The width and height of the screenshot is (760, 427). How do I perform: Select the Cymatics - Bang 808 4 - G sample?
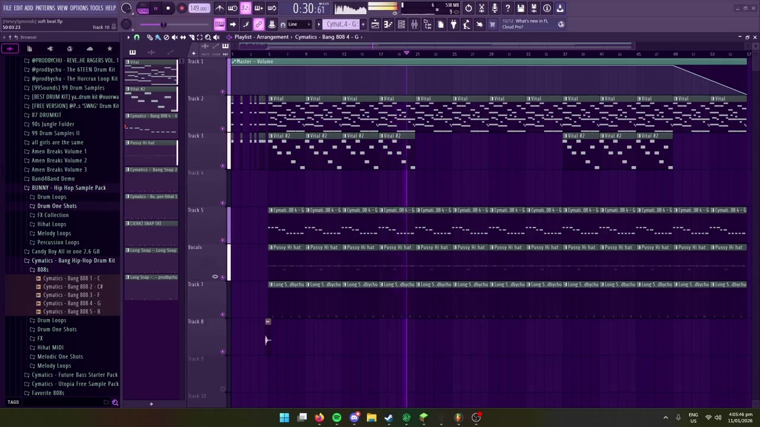72,303
